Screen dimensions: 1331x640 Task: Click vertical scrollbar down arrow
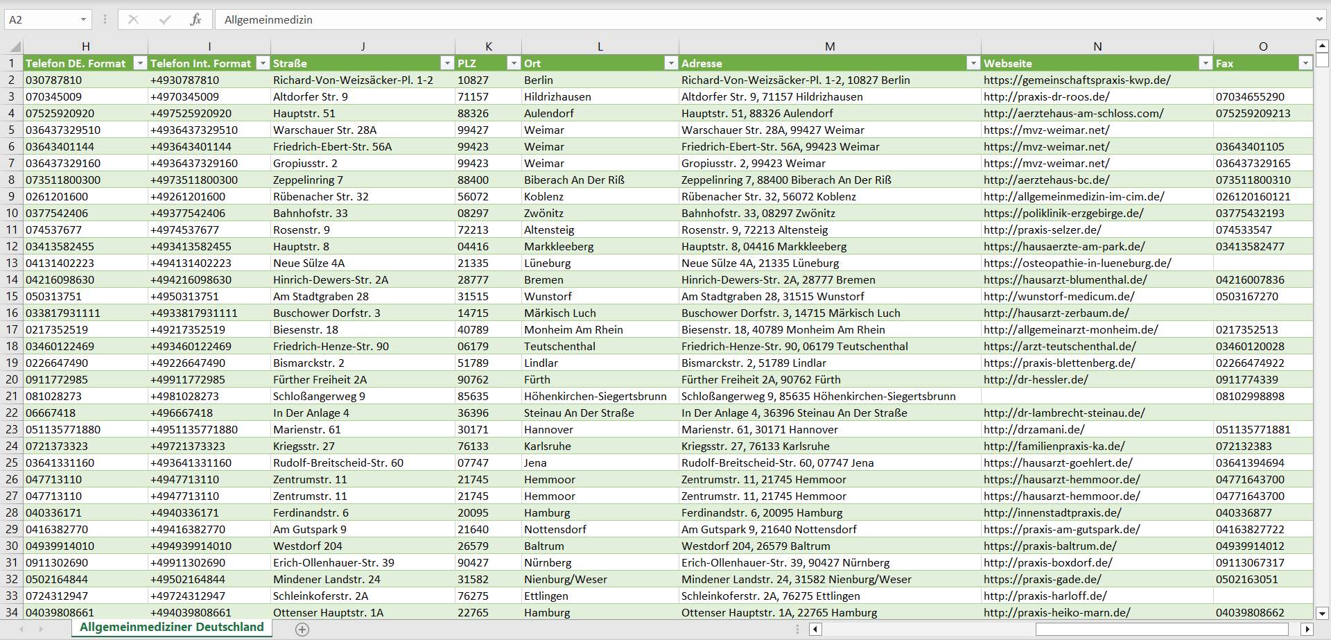click(1322, 613)
